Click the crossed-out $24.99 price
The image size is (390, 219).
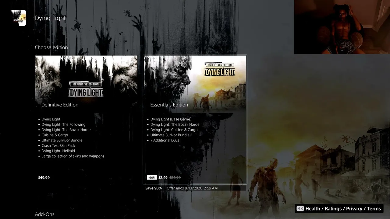(x=175, y=178)
